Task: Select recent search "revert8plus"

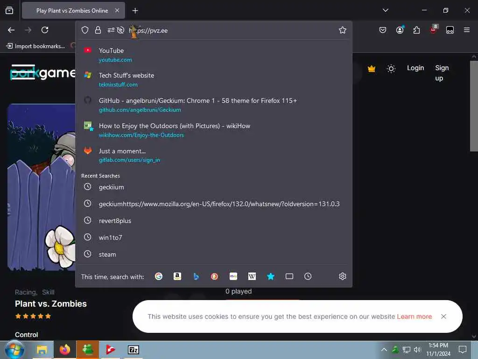Action: coord(213,221)
